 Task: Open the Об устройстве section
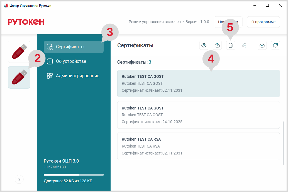(x=71, y=61)
